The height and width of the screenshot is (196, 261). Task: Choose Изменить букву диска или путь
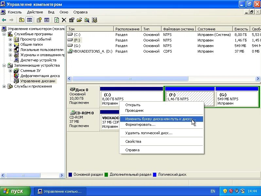pos(162,119)
